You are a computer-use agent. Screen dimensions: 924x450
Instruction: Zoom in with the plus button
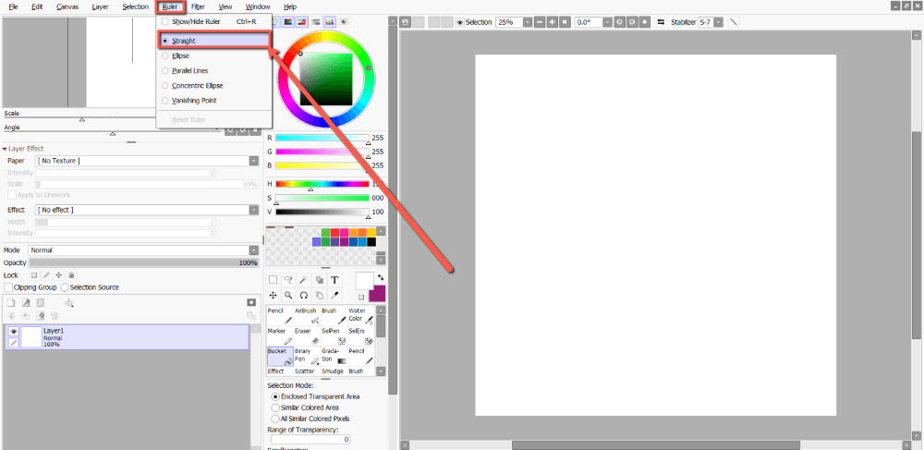click(x=553, y=22)
